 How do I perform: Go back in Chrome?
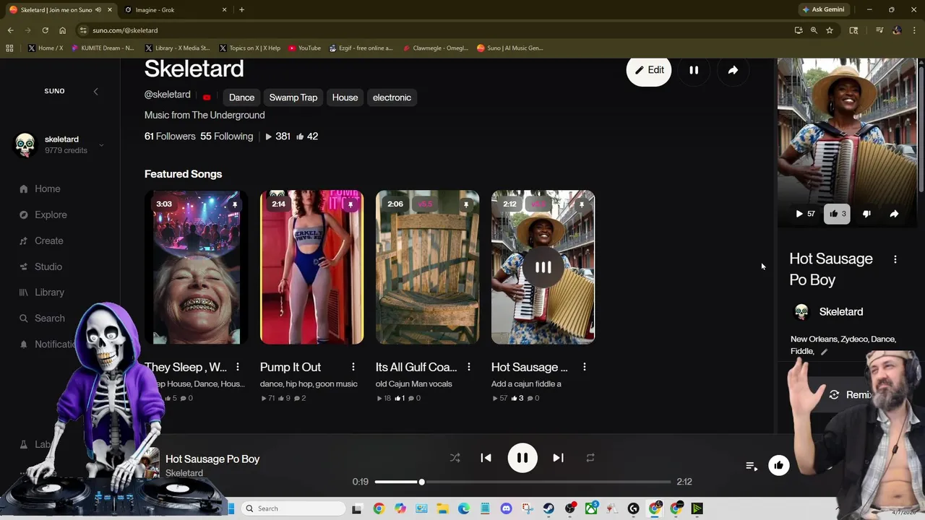coord(10,30)
